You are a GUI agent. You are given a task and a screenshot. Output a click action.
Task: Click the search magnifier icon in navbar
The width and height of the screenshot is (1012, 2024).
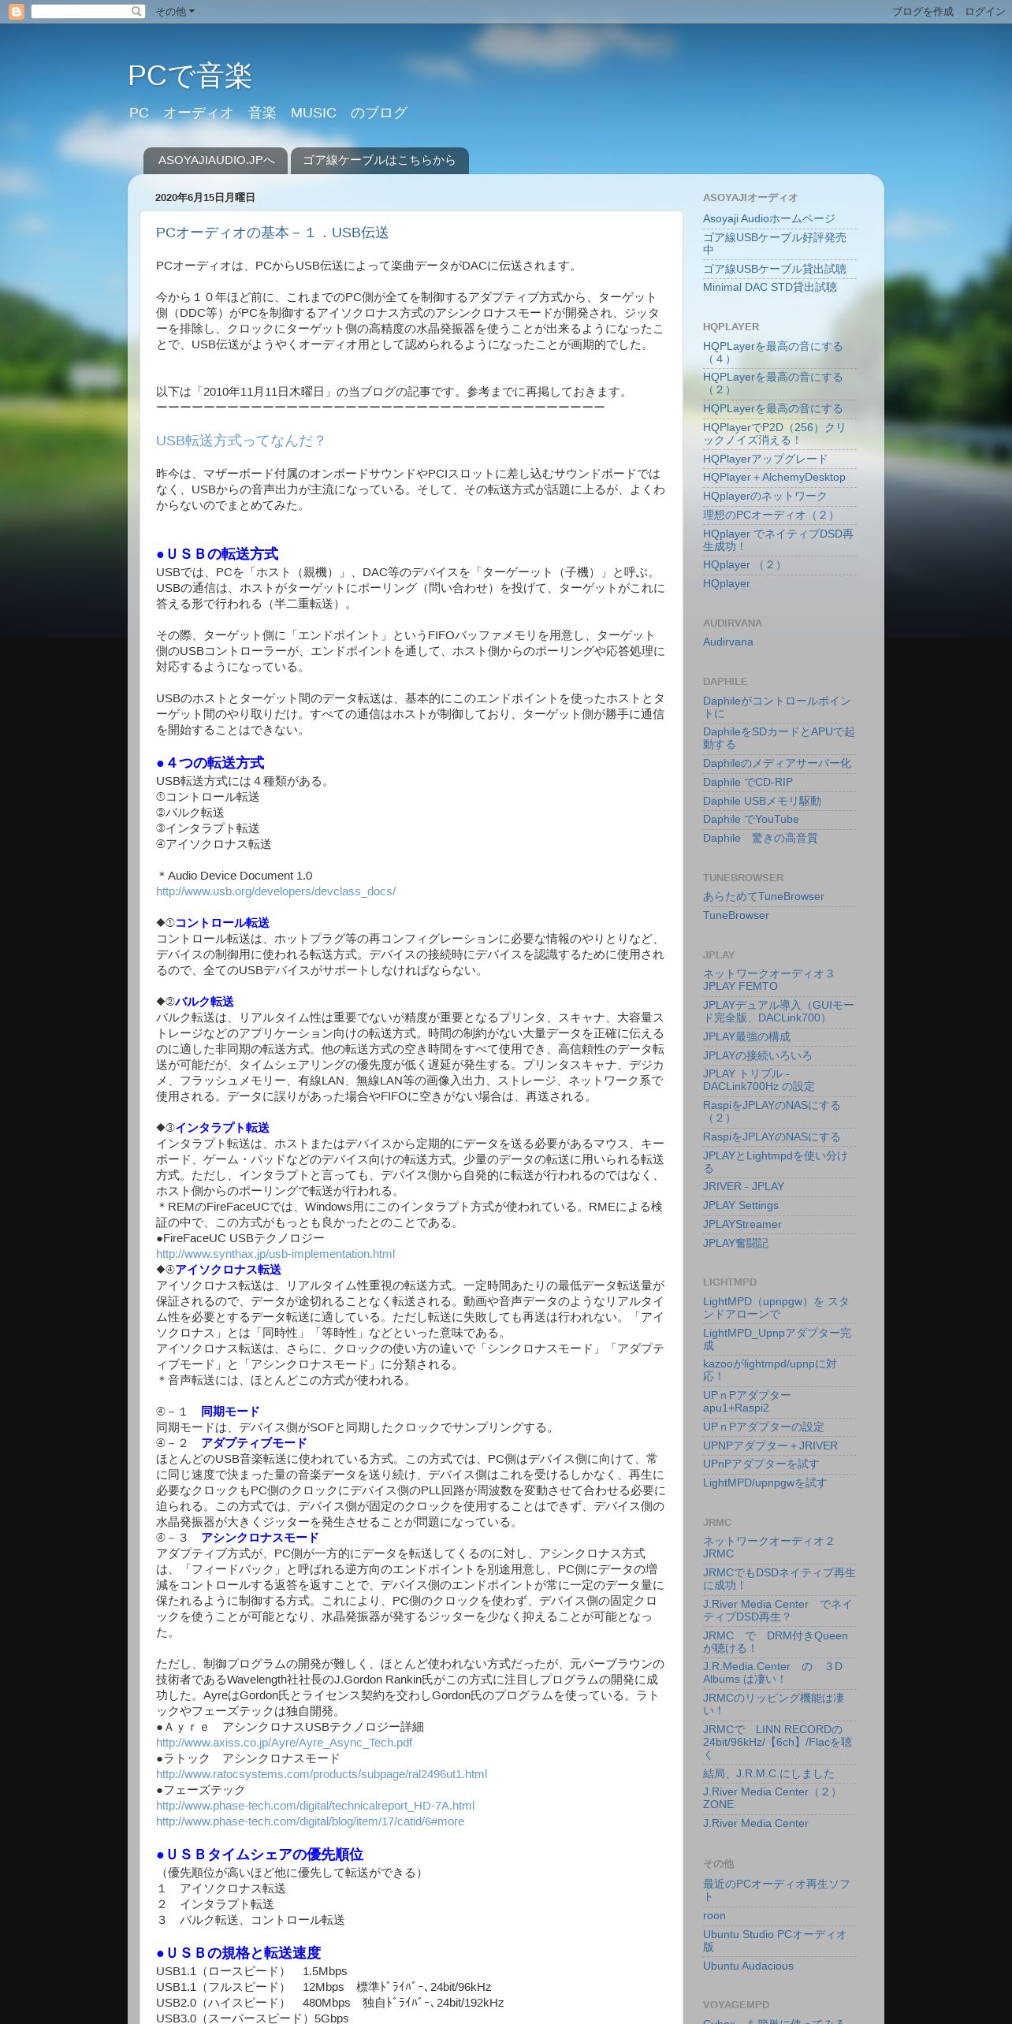[137, 11]
